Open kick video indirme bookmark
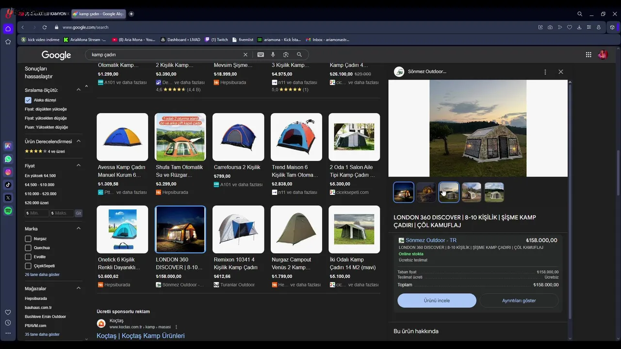 click(x=40, y=40)
